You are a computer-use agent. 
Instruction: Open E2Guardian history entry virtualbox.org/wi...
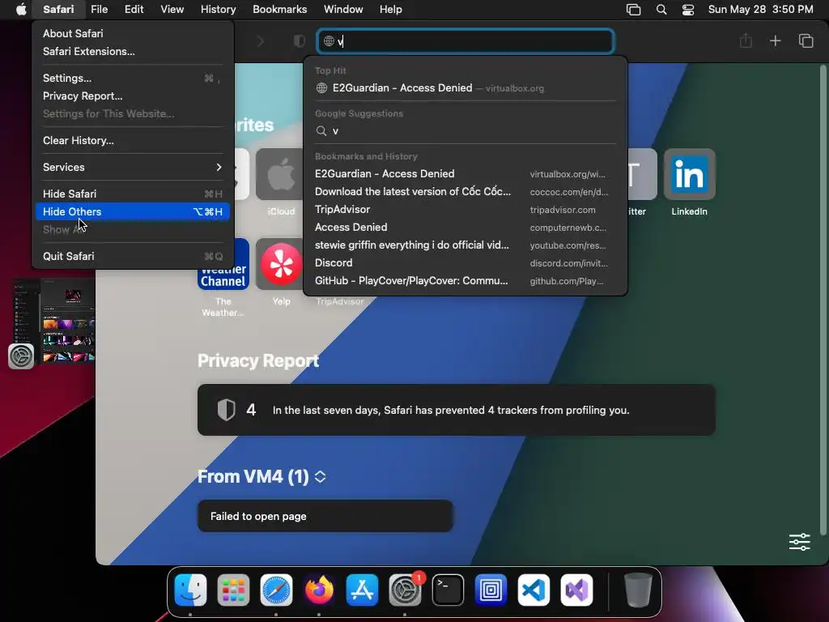[466, 174]
